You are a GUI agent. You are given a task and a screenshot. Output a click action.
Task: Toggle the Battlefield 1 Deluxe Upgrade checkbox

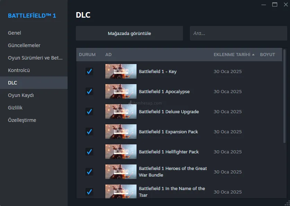pos(89,111)
